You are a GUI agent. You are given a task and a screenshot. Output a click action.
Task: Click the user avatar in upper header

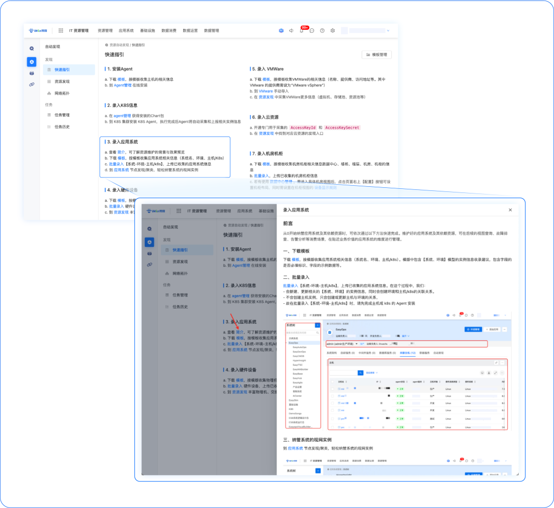coord(344,31)
